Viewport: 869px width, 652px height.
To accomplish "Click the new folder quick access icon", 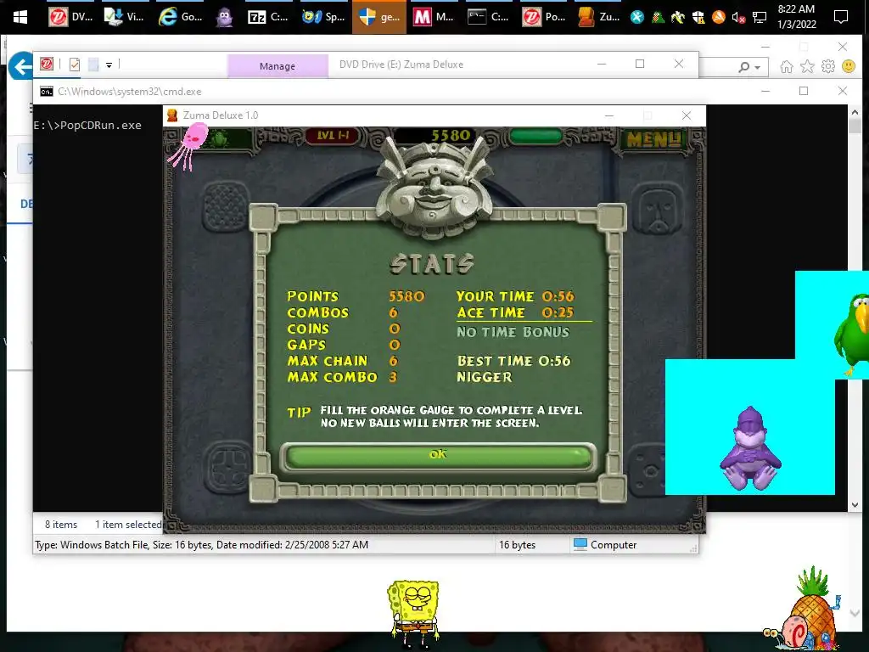I will [x=93, y=65].
